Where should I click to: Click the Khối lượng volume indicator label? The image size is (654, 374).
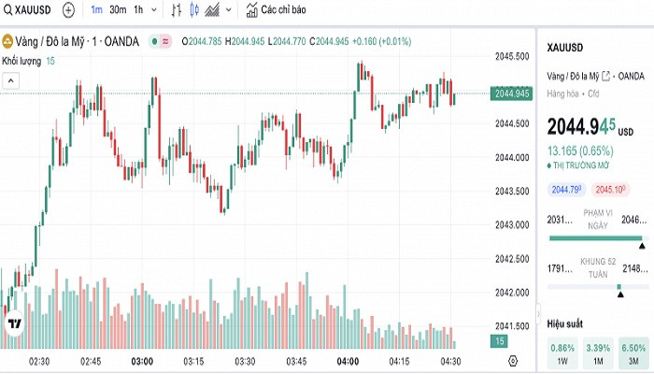coord(22,61)
